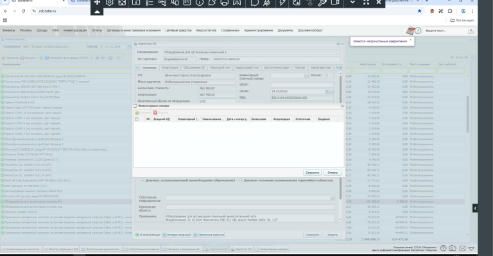Open the Справочники menu
Screen dimensions: 493x256
pyautogui.click(x=230, y=30)
